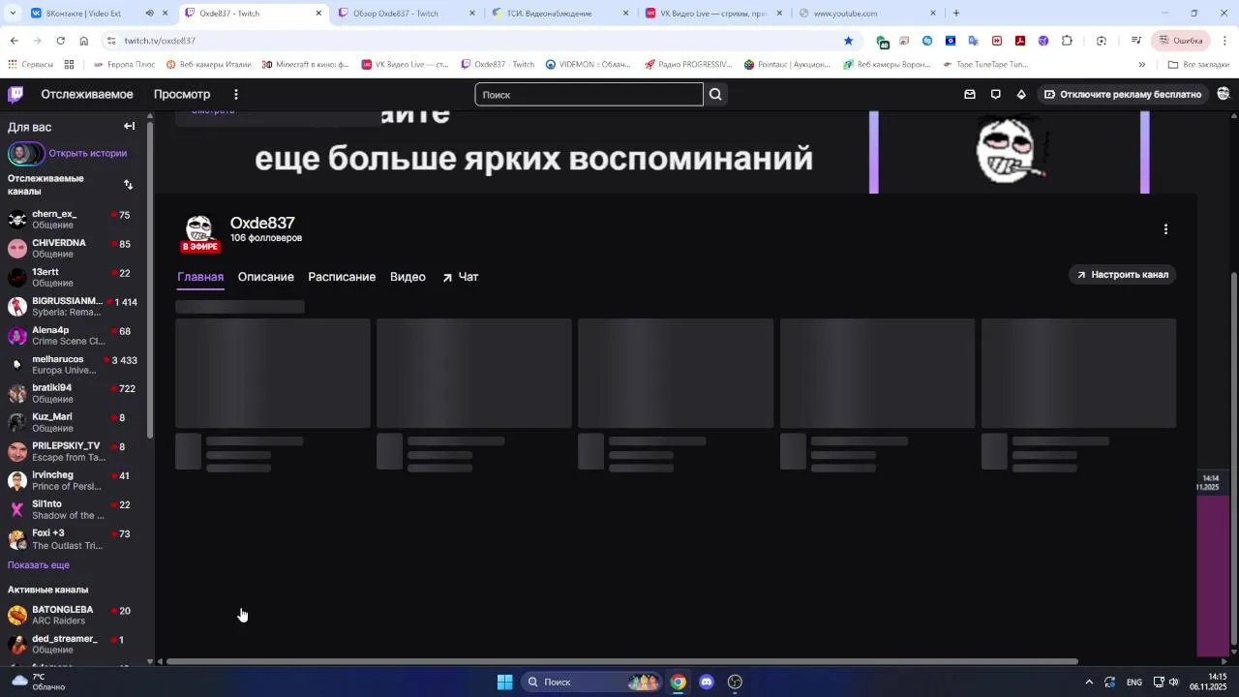Bookmark star in the address bar

[x=848, y=41]
